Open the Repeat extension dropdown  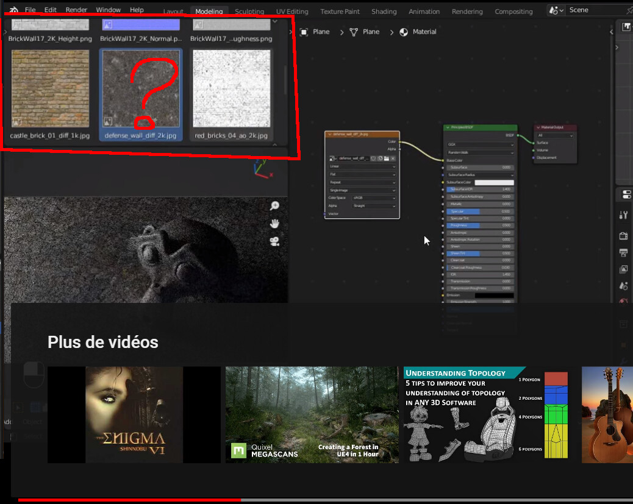(x=362, y=182)
